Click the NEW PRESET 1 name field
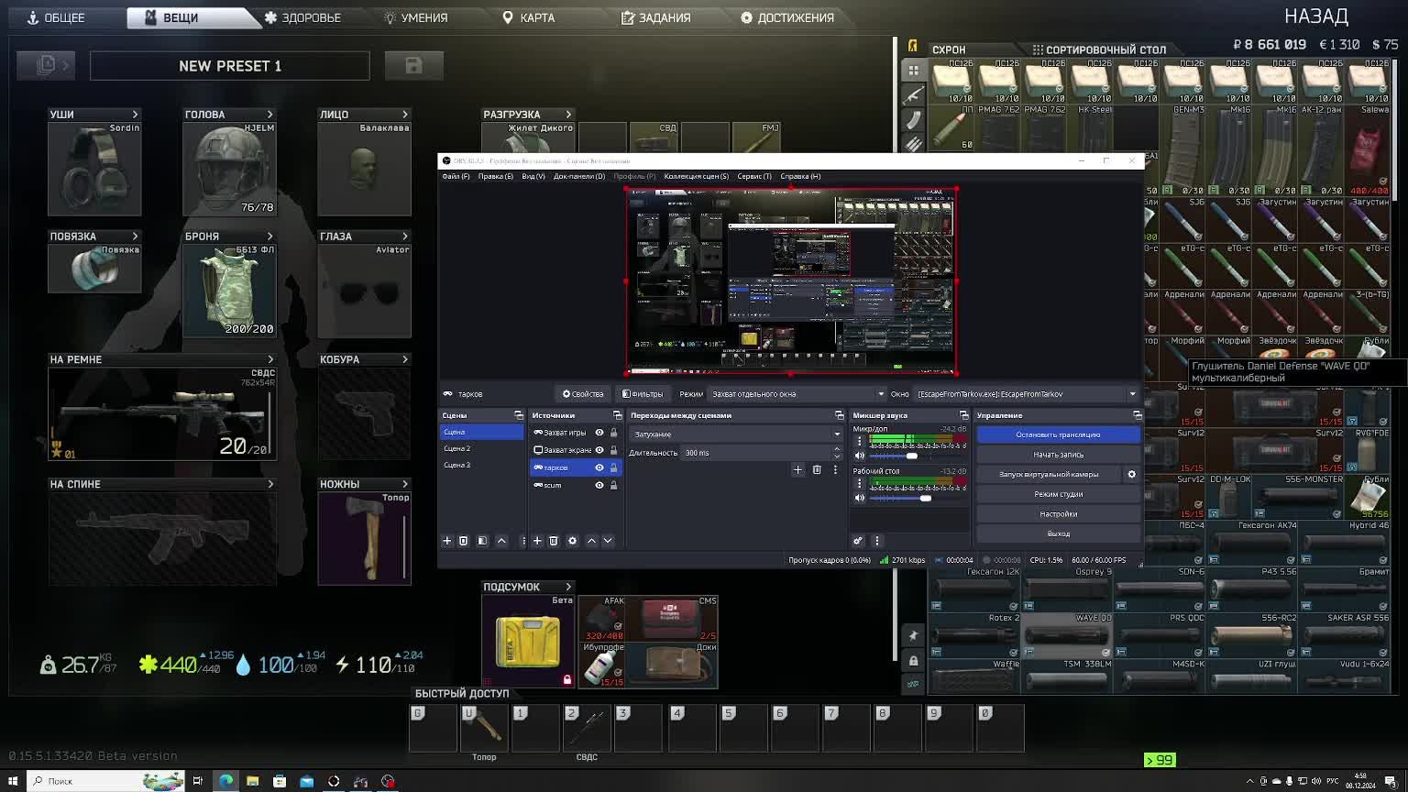 point(230,66)
